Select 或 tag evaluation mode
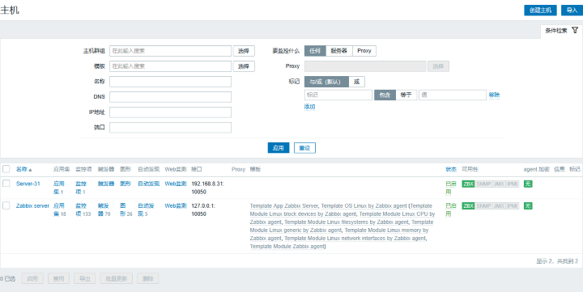 [356, 82]
